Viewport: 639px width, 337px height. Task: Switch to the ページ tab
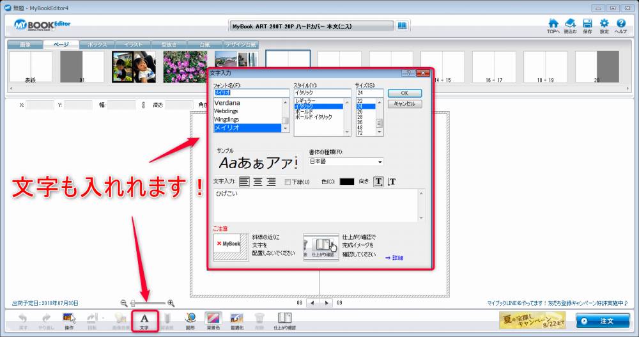coord(61,45)
